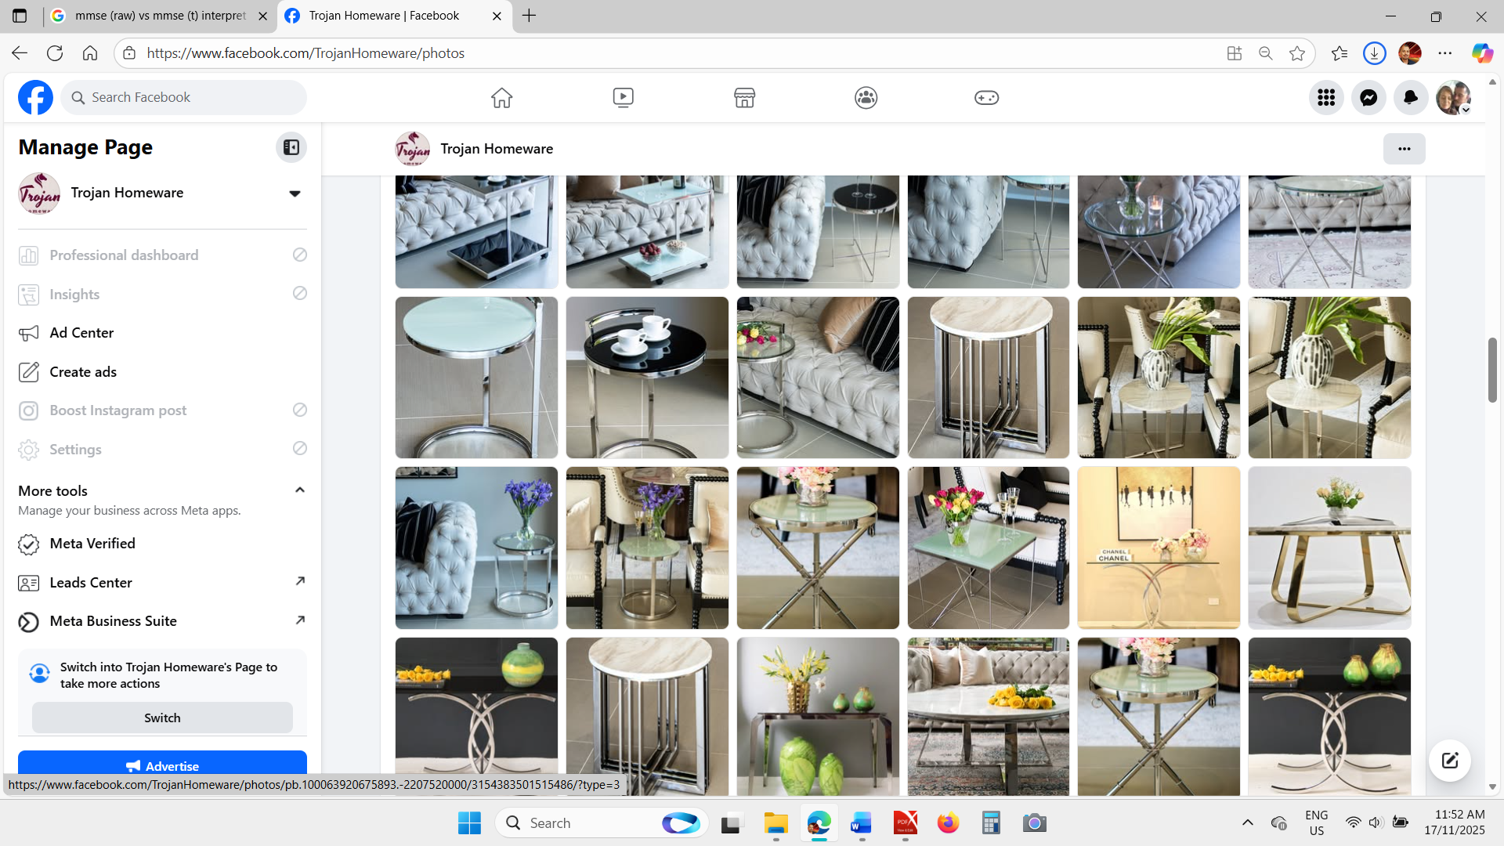
Task: Open the Chanel console table photo
Action: pyautogui.click(x=1159, y=548)
